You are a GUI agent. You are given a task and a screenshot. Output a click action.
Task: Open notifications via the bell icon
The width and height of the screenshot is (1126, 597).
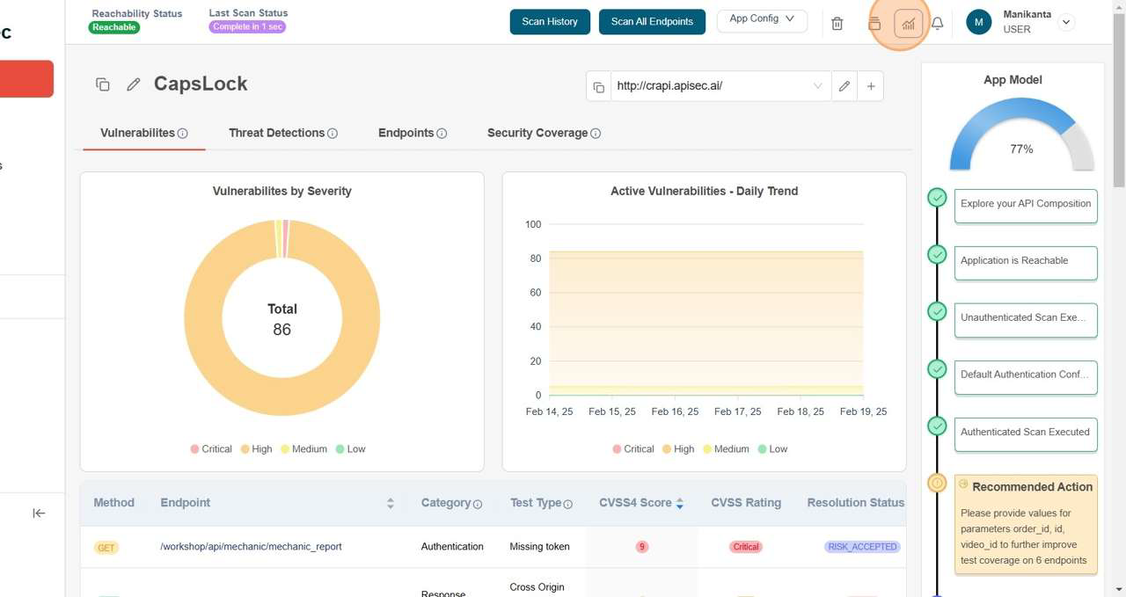point(937,23)
